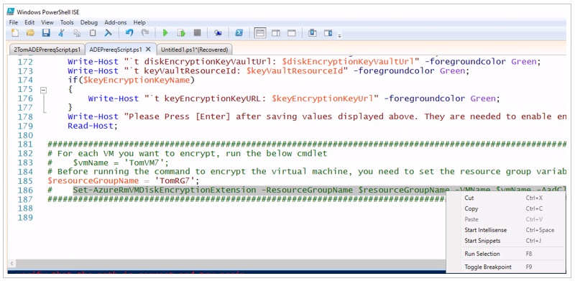The image size is (575, 281).
Task: Stop operation with the grey square icon
Action: pos(197,33)
